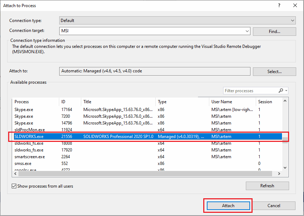The width and height of the screenshot is (304, 216).
Task: Click the magnifier search icon in filter box
Action: click(281, 90)
